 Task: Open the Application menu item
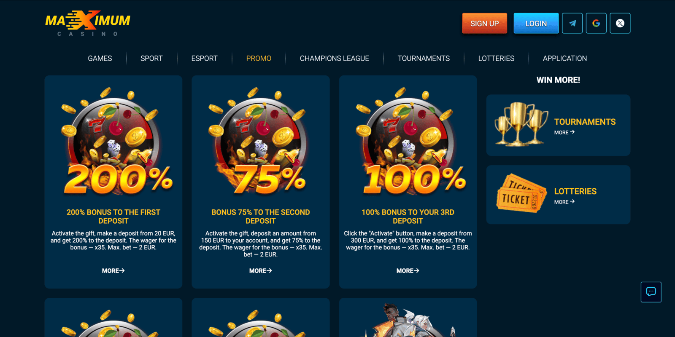click(x=565, y=59)
